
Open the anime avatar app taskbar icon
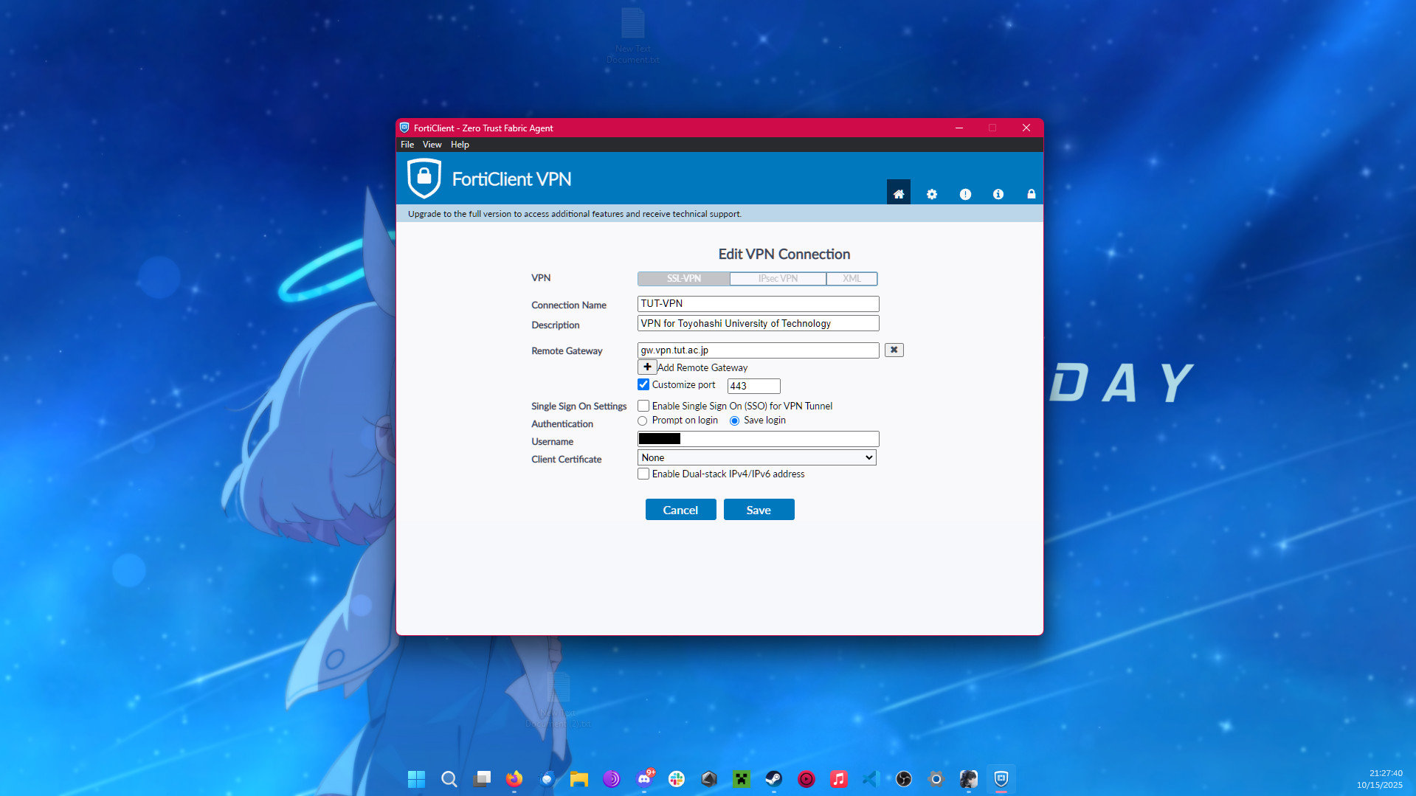(x=969, y=779)
